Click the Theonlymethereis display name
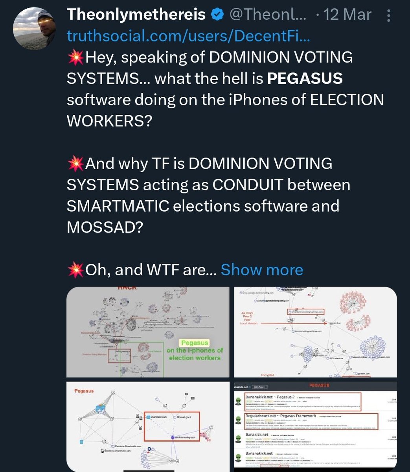Image resolution: width=410 pixels, height=472 pixels. (136, 15)
